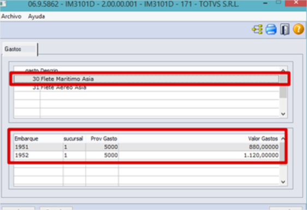Minimize the TOTVS window
Image resolution: width=307 pixels, height=210 pixels.
click(265, 3)
